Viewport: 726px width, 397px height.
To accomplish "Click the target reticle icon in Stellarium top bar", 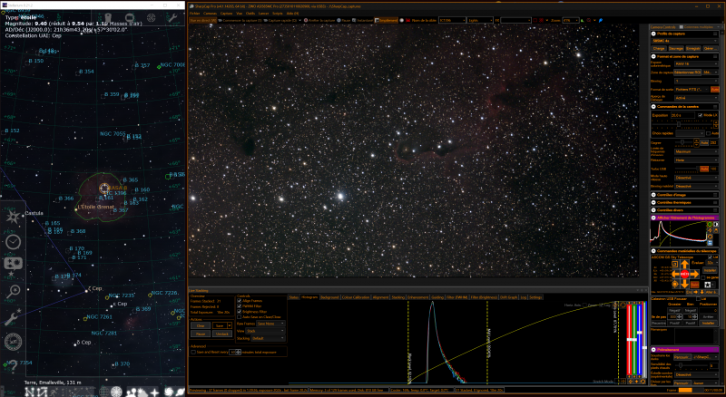I will pyautogui.click(x=151, y=17).
